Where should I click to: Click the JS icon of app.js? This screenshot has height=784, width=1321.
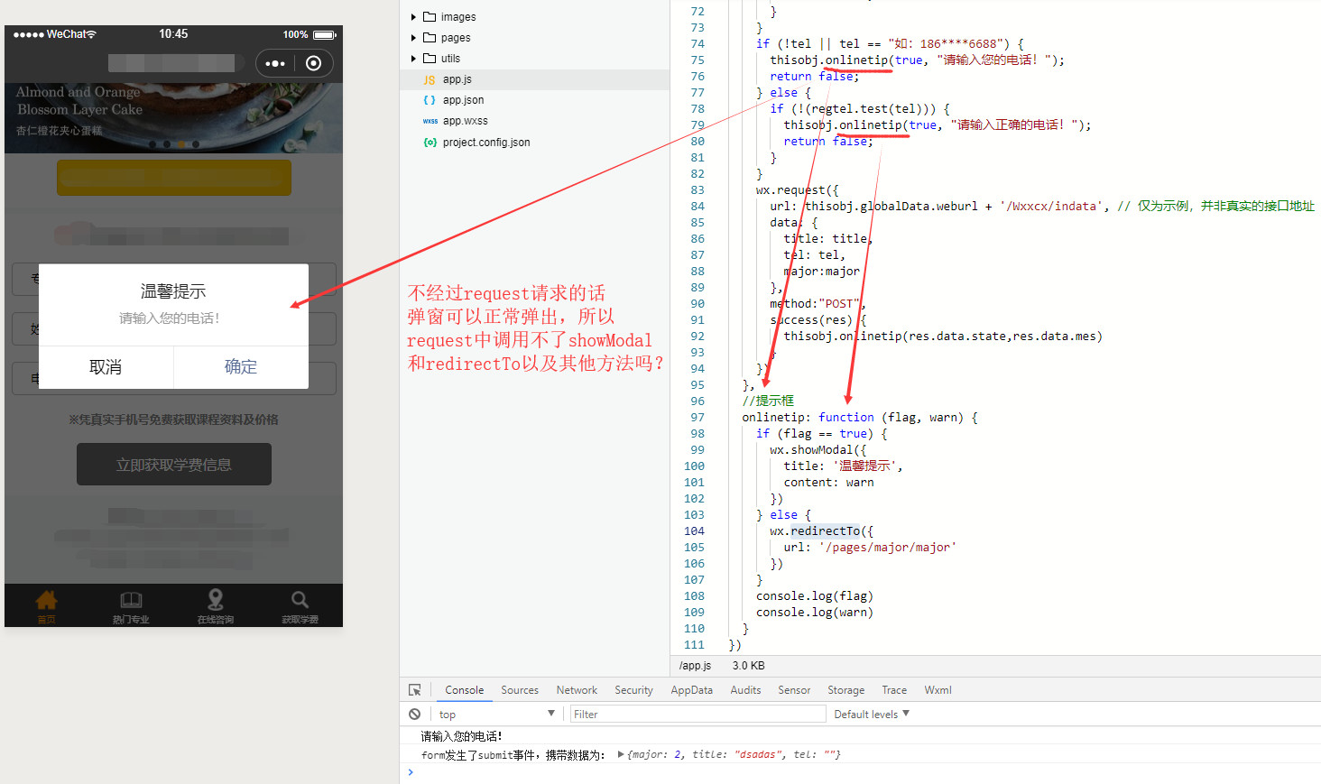pyautogui.click(x=430, y=80)
